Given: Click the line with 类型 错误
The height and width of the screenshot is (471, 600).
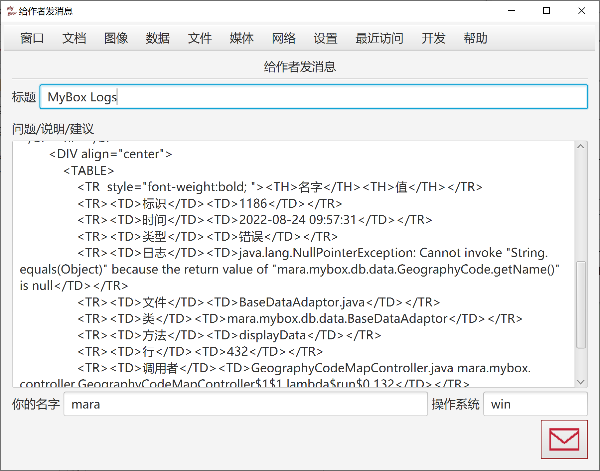Looking at the screenshot, I should [208, 236].
